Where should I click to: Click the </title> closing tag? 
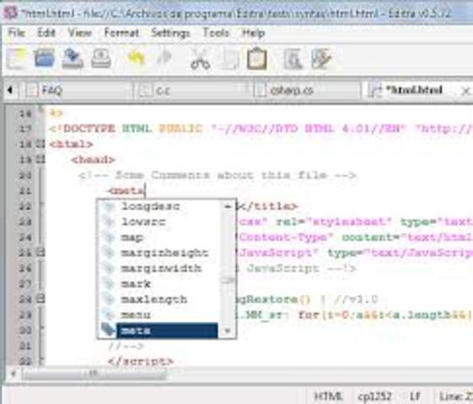click(x=268, y=206)
